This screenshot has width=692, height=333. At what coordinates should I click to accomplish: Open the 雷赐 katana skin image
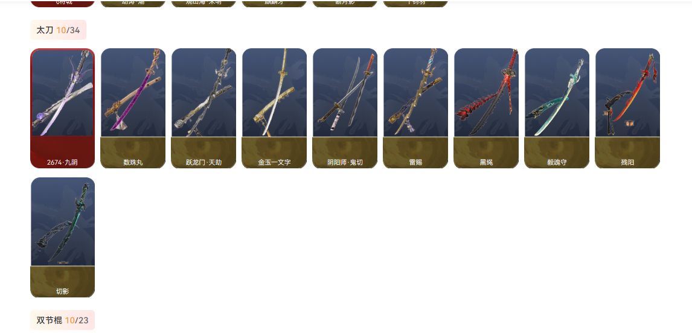[x=415, y=93]
